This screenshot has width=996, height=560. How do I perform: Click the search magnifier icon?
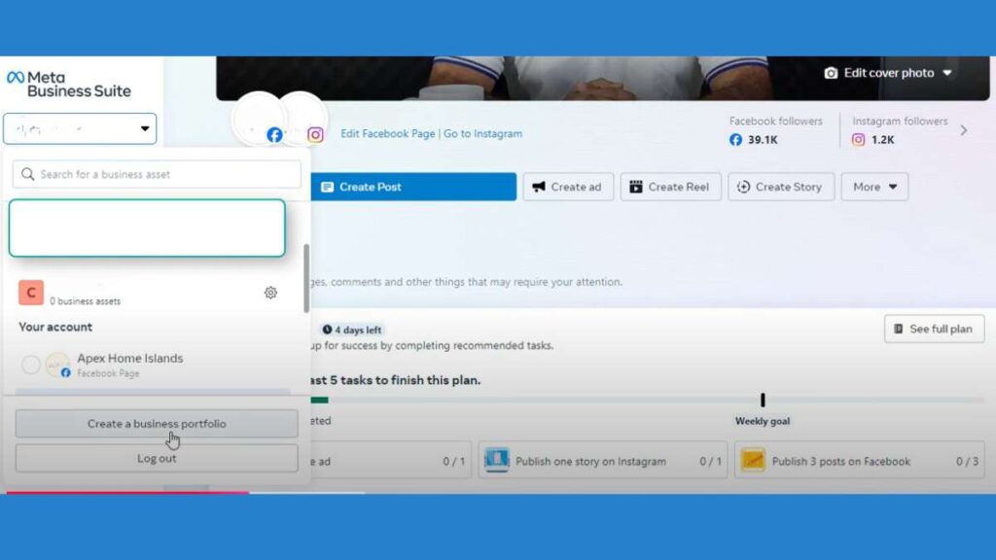pyautogui.click(x=27, y=174)
